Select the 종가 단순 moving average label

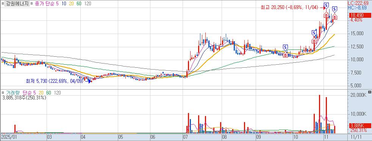[x=45, y=3]
